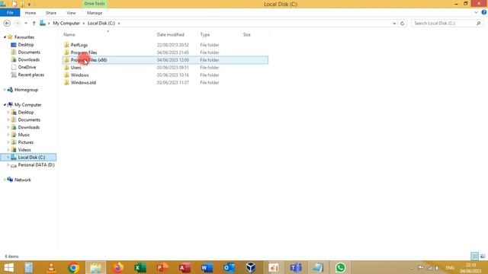Open Microsoft Teams from the taskbar
Screen dimensions: 488x274
pos(296,267)
